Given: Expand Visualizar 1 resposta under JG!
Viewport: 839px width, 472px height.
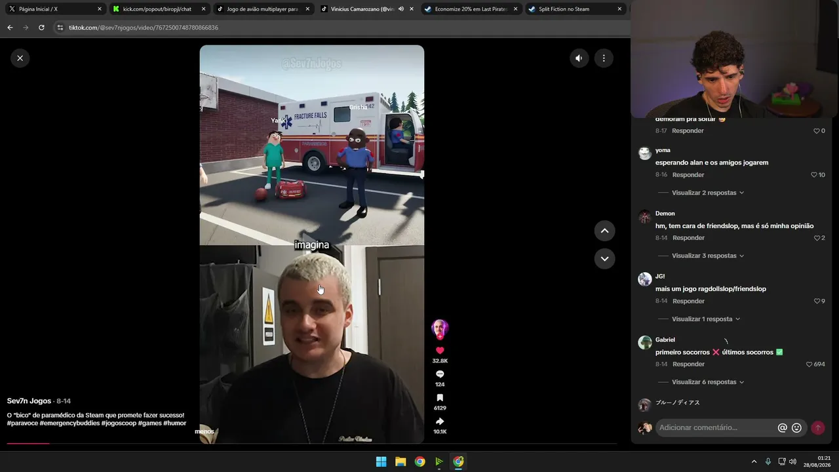Looking at the screenshot, I should 706,319.
